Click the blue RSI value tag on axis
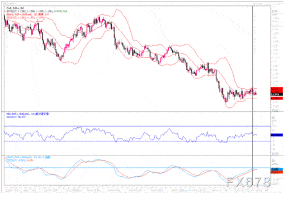 point(276,135)
